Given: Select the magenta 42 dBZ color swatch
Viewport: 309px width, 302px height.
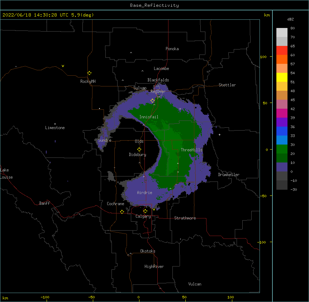Looking at the screenshot, I should [282, 113].
